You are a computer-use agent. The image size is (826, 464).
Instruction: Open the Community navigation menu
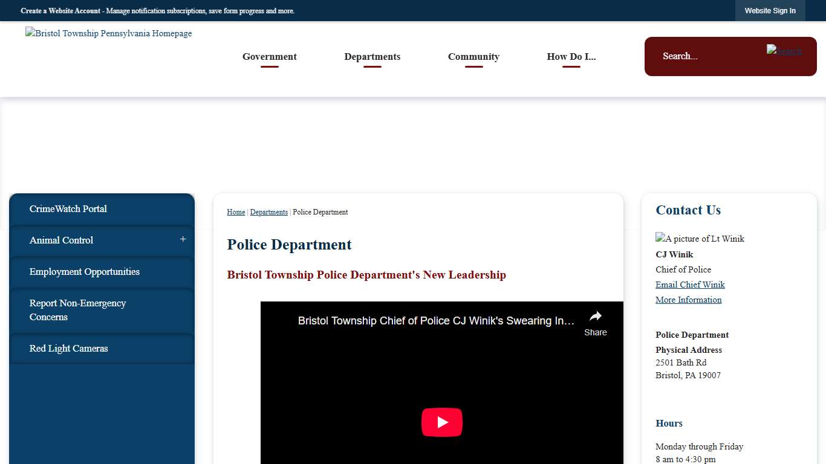point(473,56)
